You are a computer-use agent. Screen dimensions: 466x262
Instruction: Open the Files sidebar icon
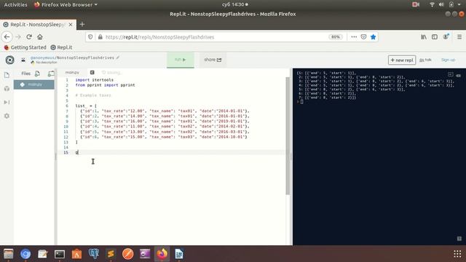click(x=7, y=75)
